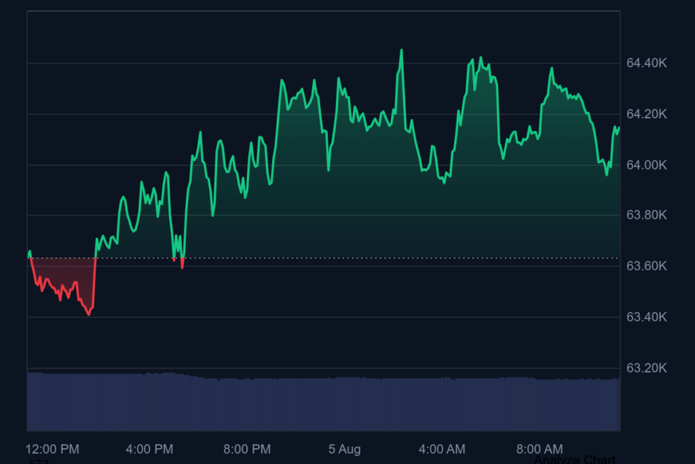Viewport: 695px width, 464px height.
Task: Click the 4:00 PM time axis label
Action: click(149, 449)
